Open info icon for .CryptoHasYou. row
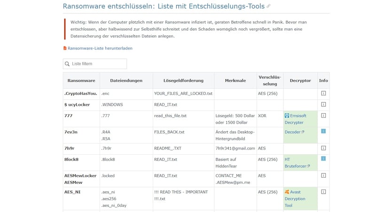 323,94
